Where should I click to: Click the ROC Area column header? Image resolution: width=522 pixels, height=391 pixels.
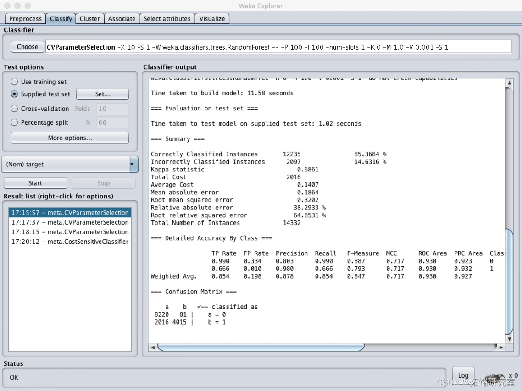pos(433,253)
